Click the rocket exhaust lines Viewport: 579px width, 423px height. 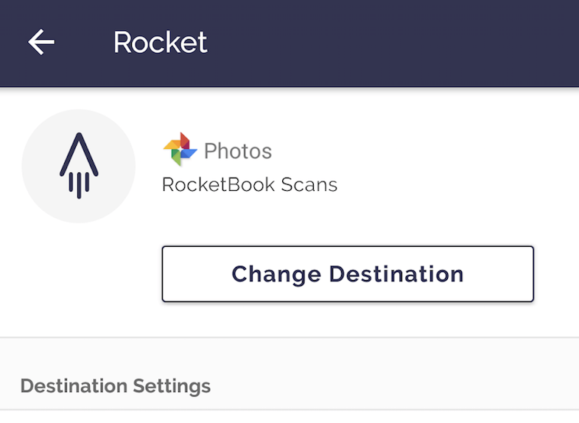click(x=79, y=184)
